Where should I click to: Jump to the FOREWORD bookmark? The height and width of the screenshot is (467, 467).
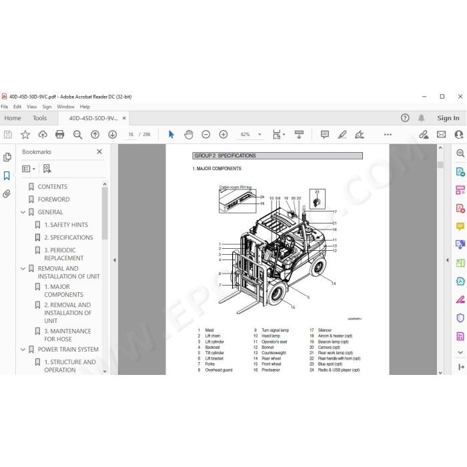53,199
